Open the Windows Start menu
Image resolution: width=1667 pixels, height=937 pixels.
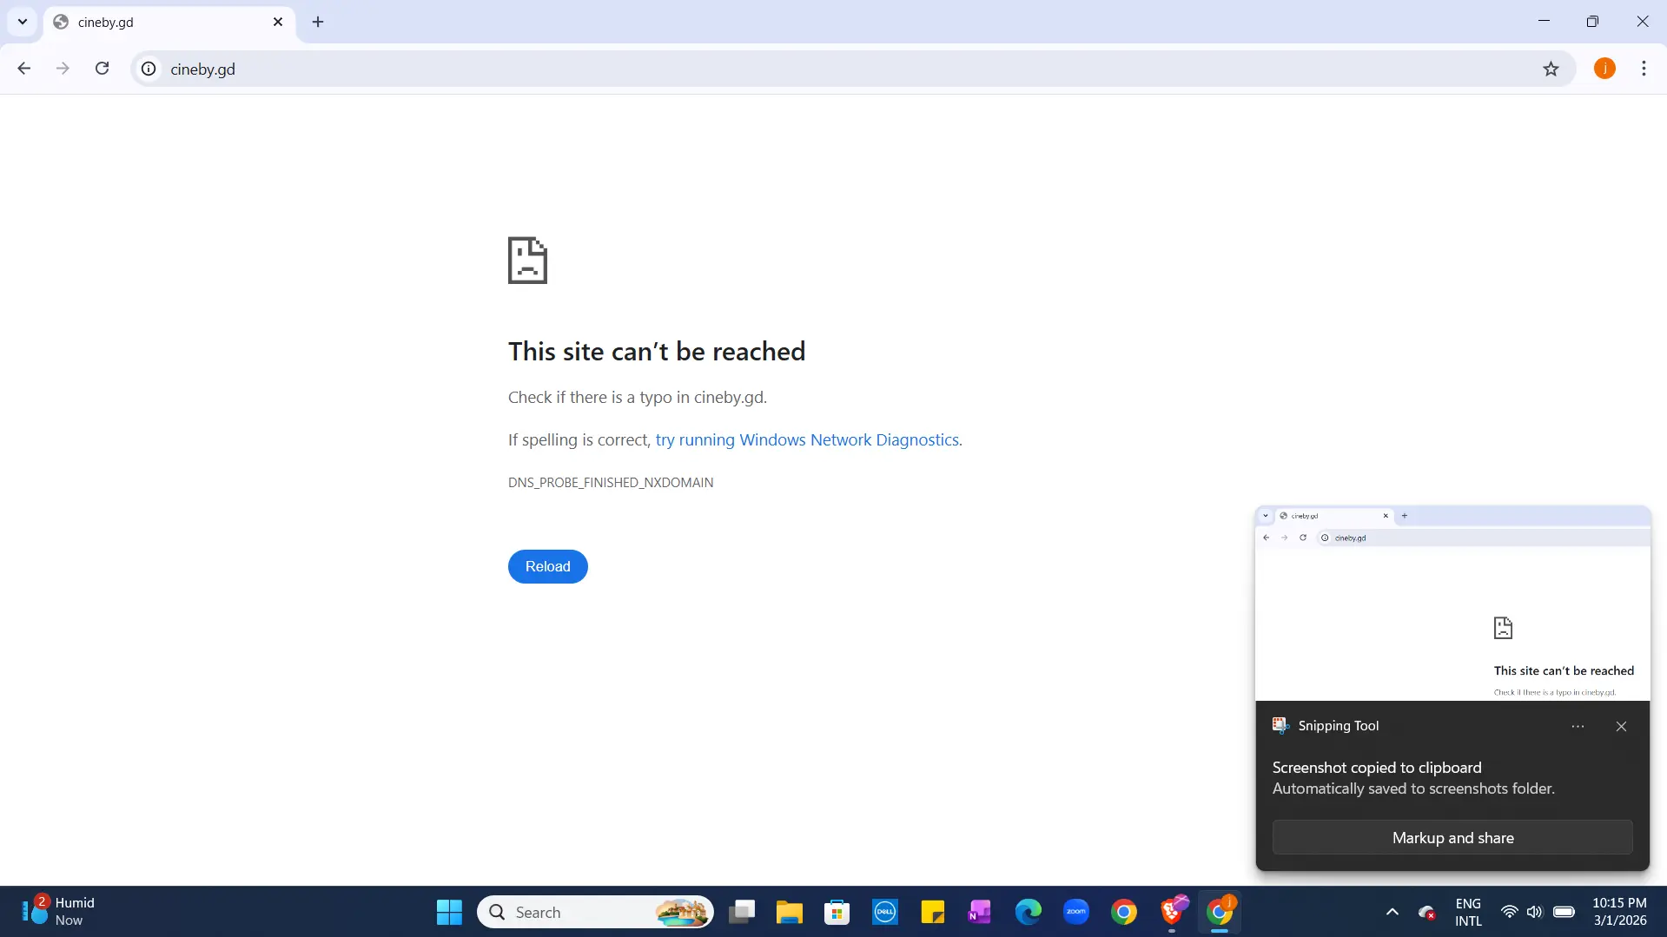click(x=449, y=912)
